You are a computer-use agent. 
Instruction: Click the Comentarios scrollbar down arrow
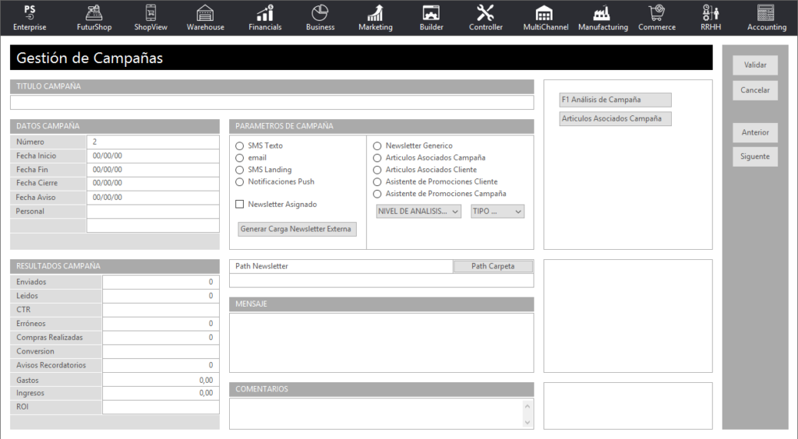(x=528, y=422)
